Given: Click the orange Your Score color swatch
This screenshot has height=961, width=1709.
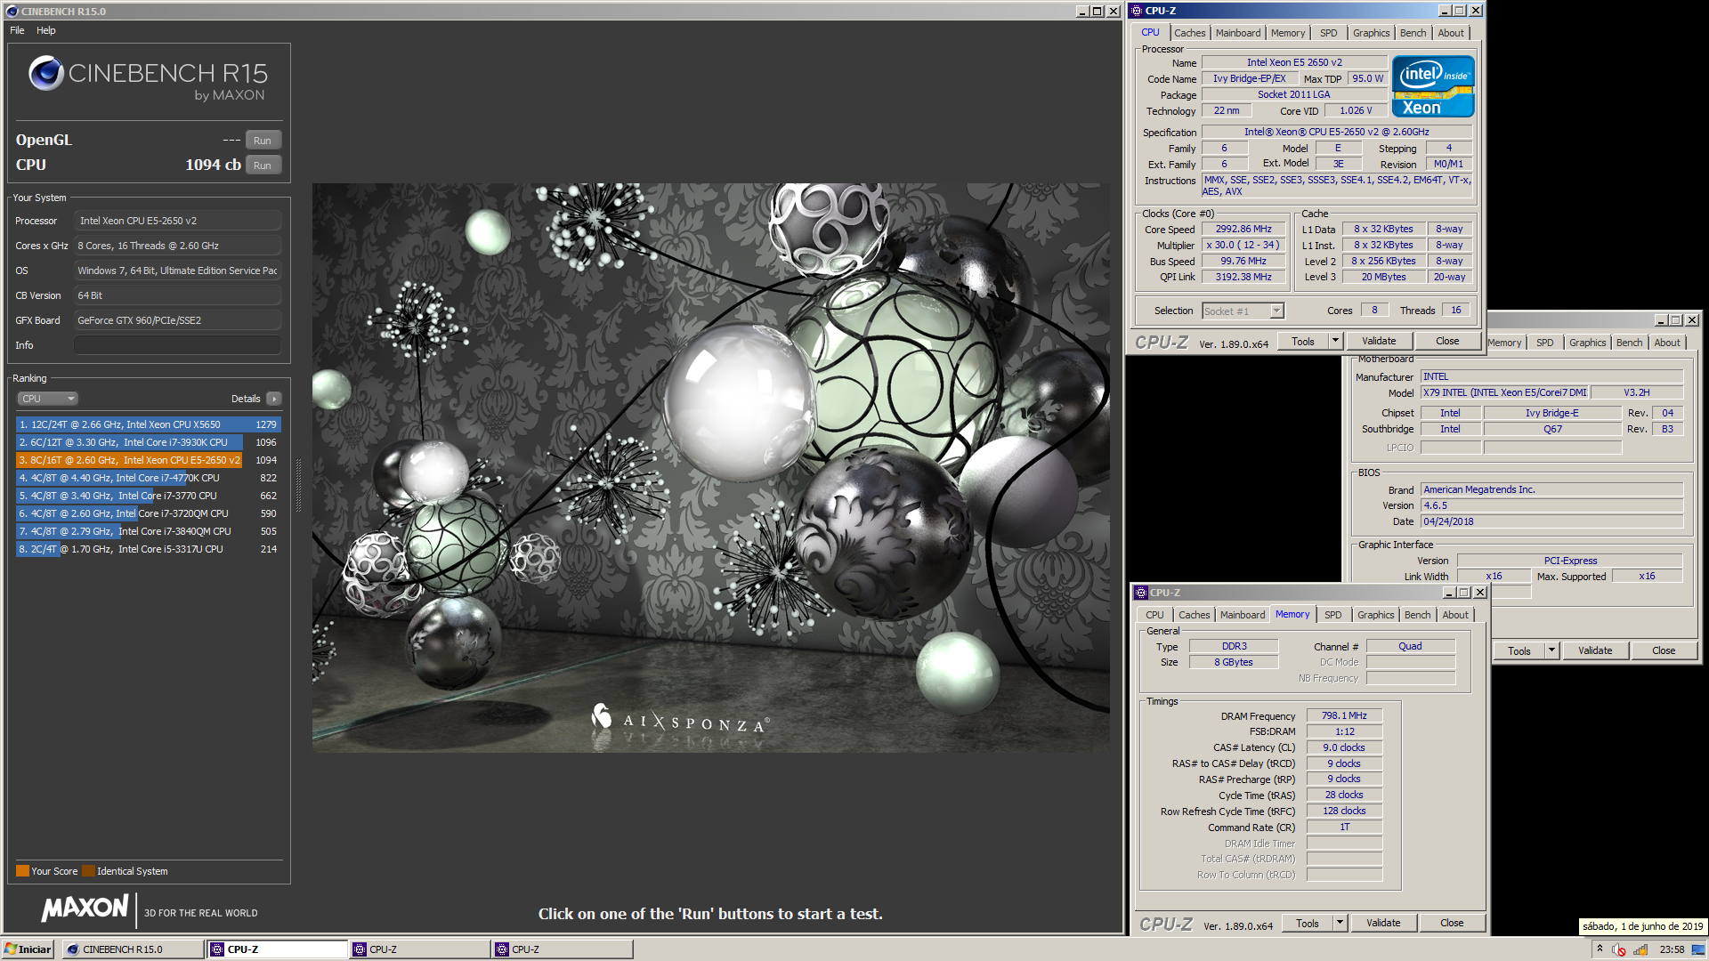Looking at the screenshot, I should 22,871.
